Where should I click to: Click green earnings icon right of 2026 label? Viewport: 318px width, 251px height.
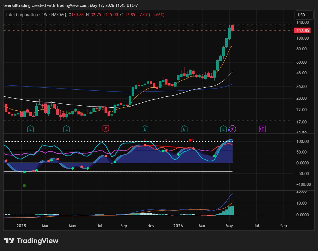click(x=184, y=129)
